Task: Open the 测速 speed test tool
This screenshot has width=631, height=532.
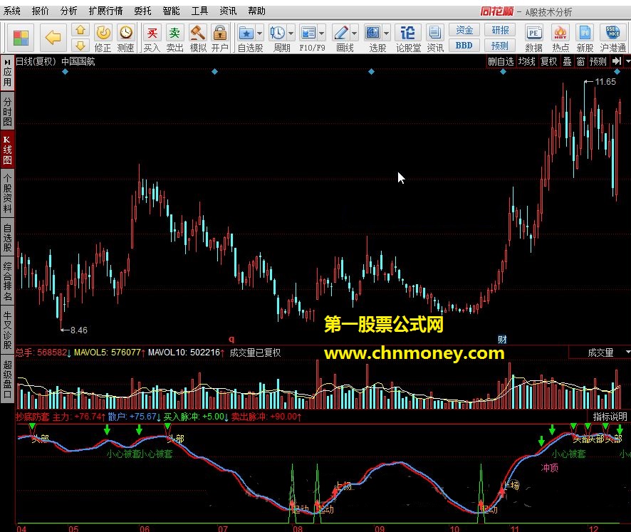Action: (126, 38)
